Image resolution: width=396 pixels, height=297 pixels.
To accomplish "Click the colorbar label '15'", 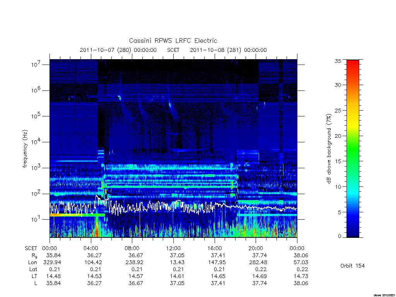I will click(338, 161).
